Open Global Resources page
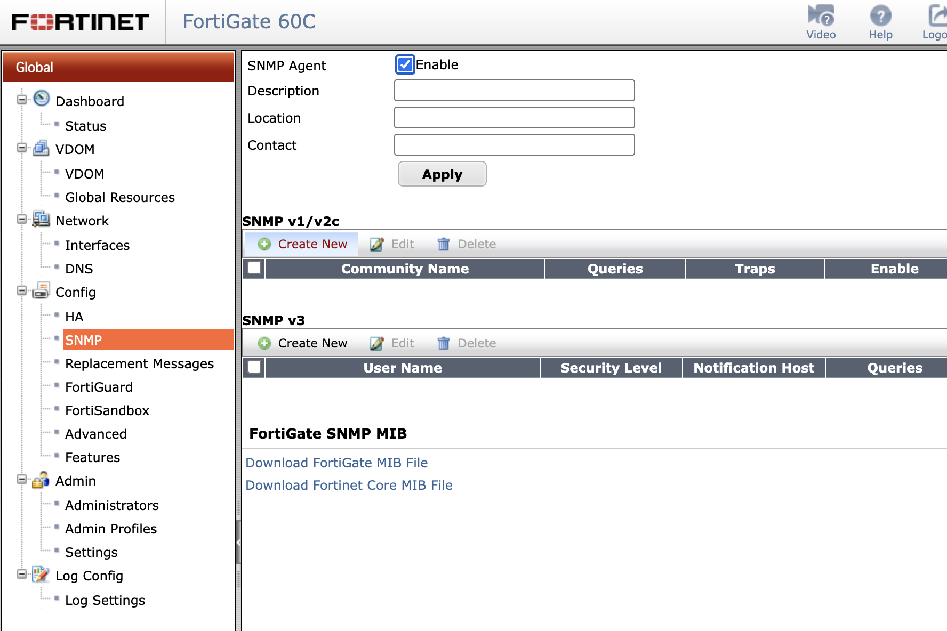947x631 pixels. 120,197
